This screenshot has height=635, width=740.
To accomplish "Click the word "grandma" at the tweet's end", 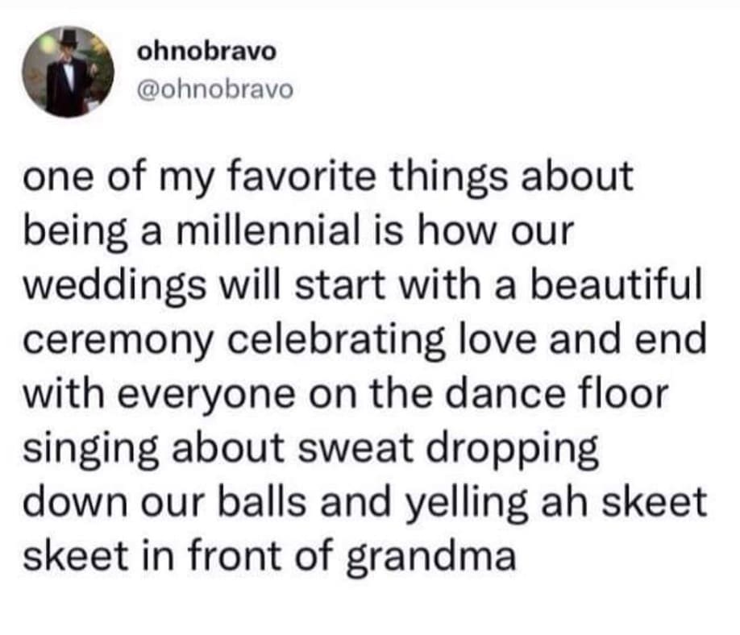I will pyautogui.click(x=430, y=557).
